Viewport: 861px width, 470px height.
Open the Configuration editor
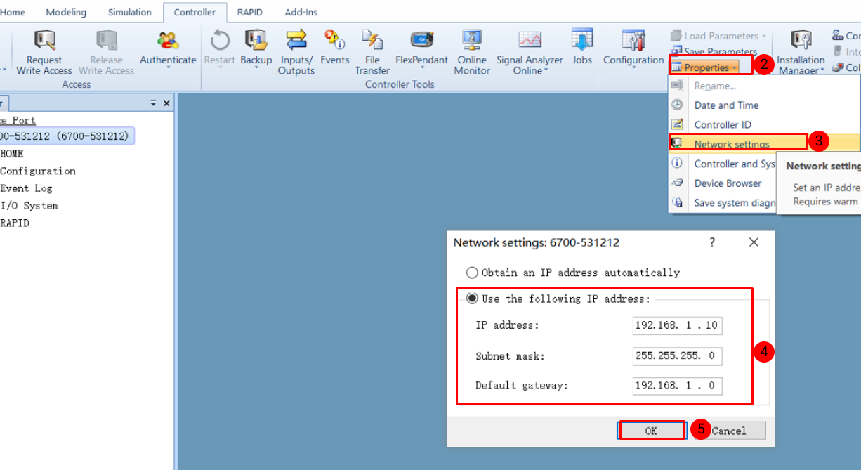pyautogui.click(x=633, y=48)
